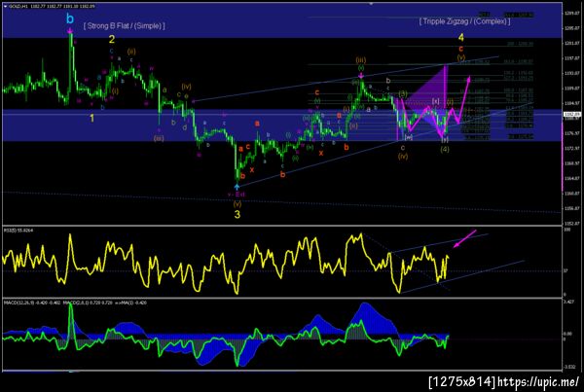Open the GOLD,H1 chart title arrow
The height and width of the screenshot is (392, 584).
pos(5,7)
